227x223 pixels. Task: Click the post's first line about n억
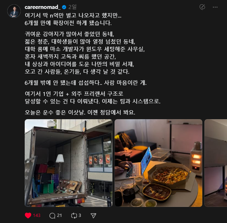(x=73, y=15)
